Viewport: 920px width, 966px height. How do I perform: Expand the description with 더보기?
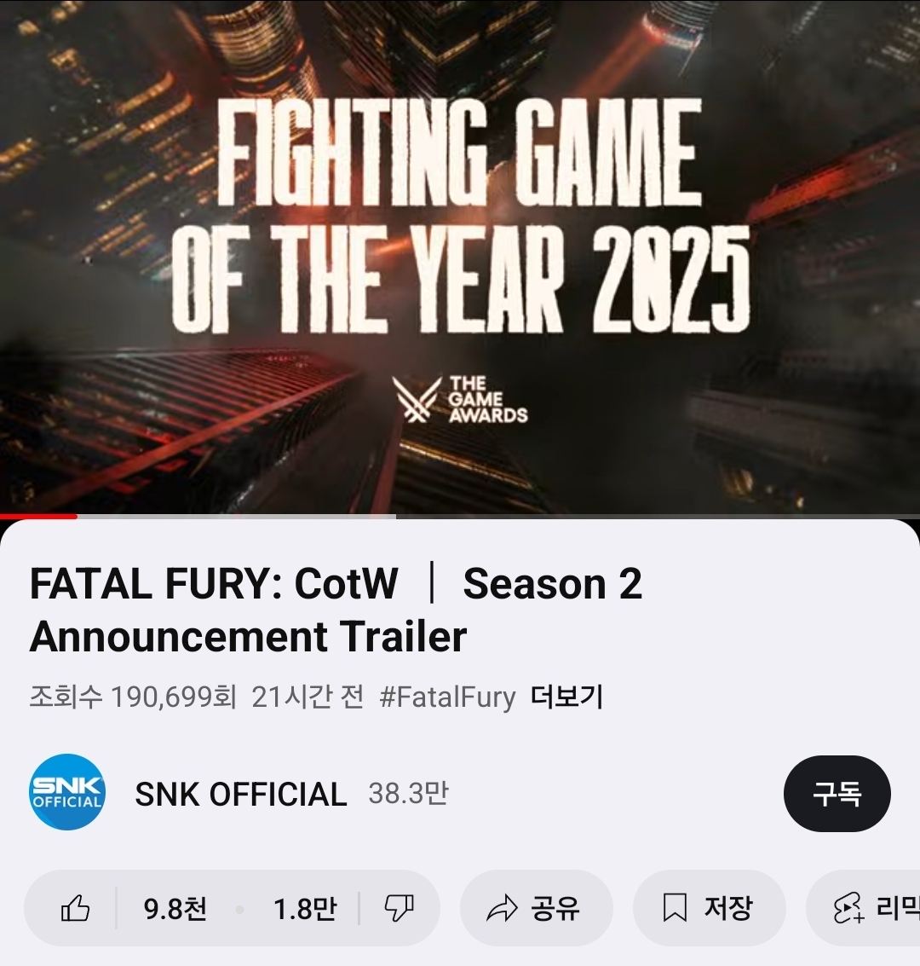pos(566,697)
